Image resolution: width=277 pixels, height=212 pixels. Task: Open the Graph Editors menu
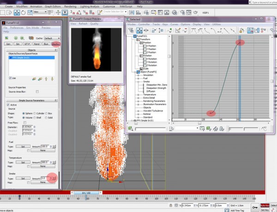(53, 6)
